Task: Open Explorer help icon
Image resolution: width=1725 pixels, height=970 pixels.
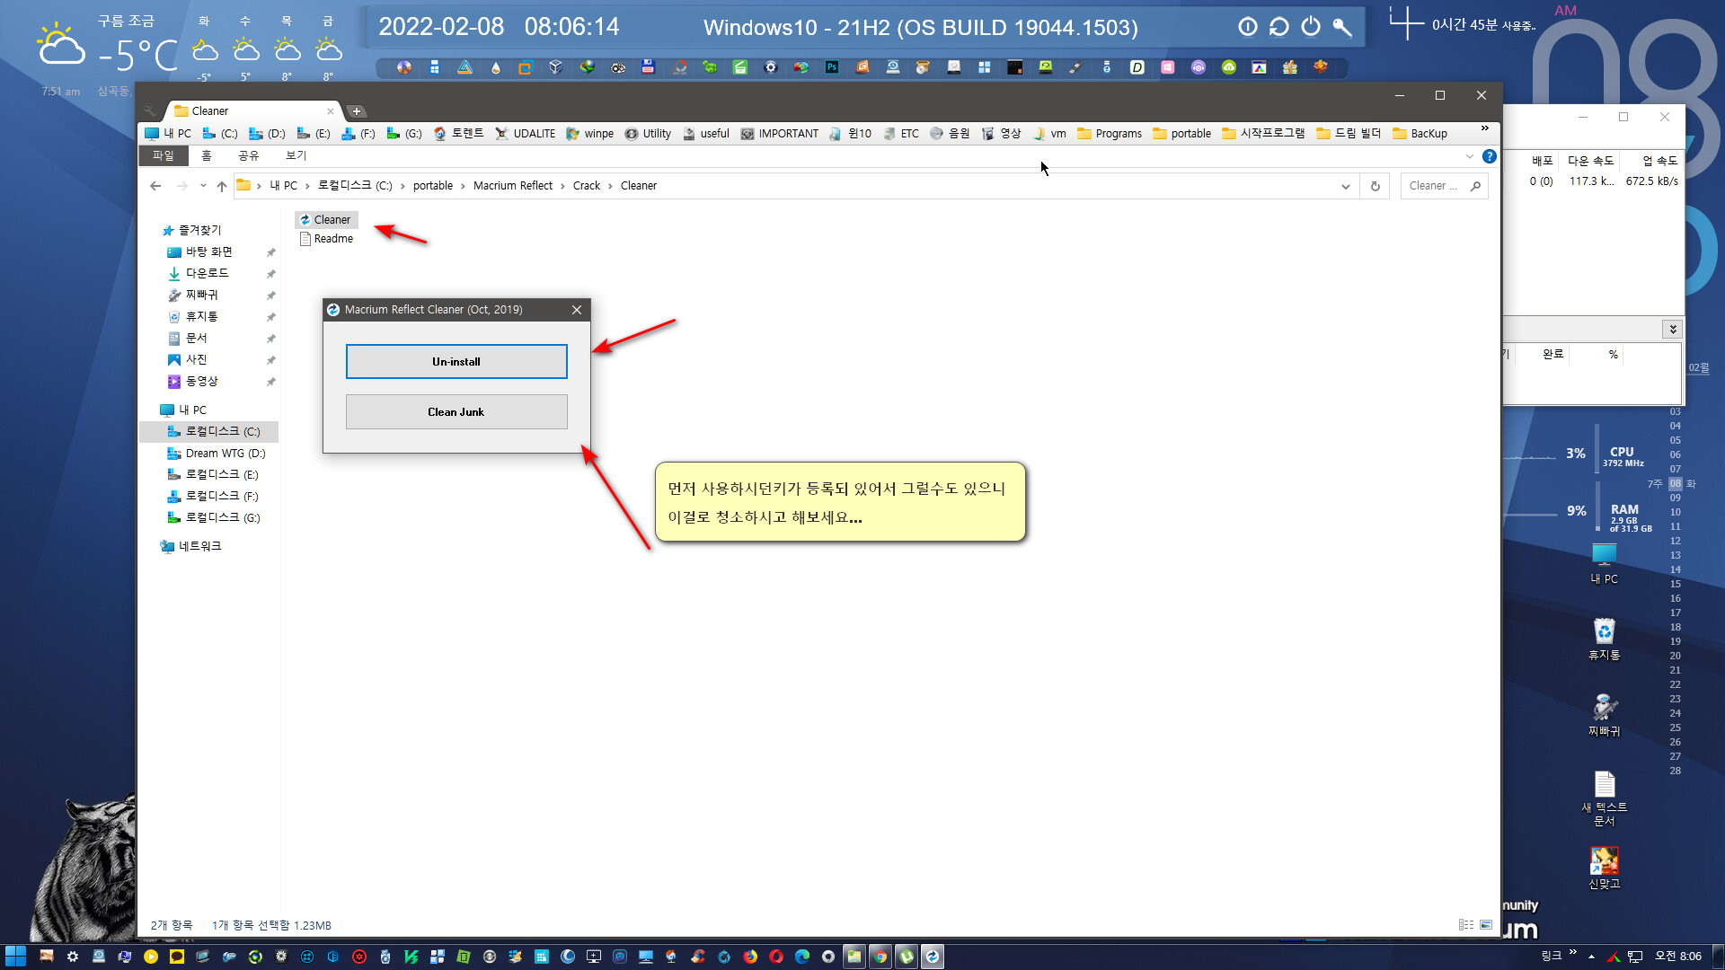Action: pyautogui.click(x=1490, y=156)
